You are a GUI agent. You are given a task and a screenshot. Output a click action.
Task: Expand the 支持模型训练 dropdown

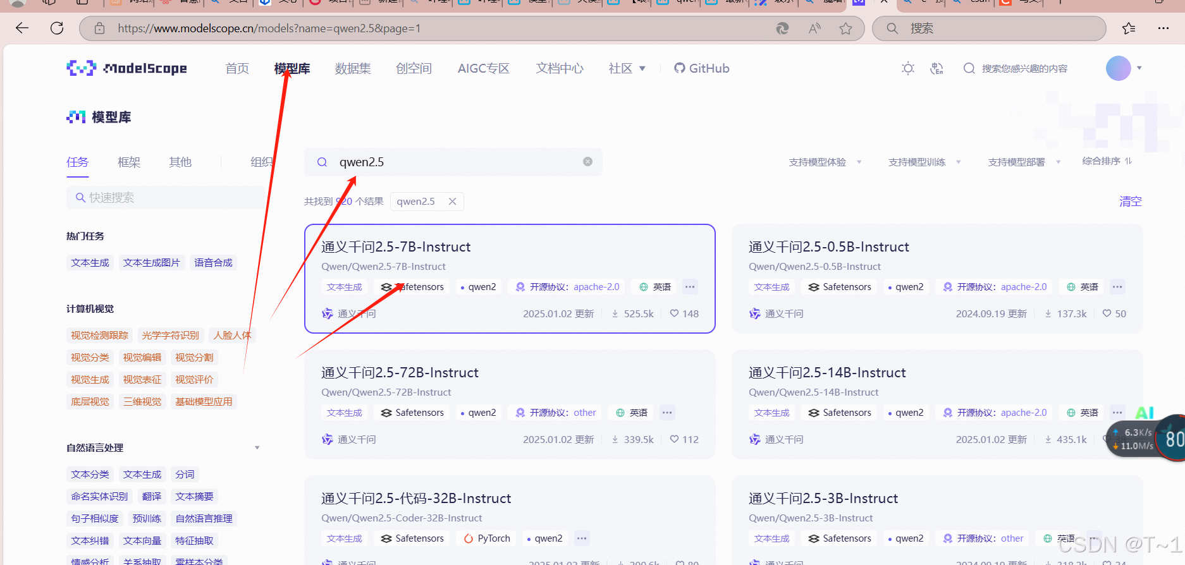pos(925,162)
